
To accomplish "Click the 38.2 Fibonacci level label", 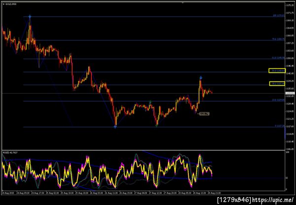I will coord(278,84).
